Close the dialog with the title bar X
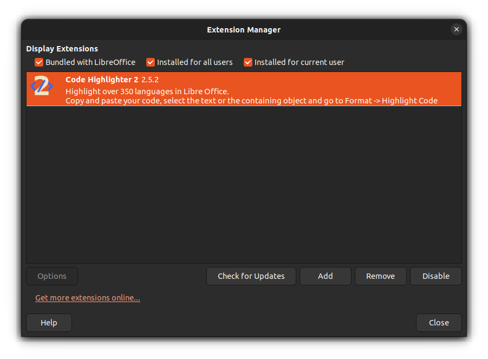488x359 pixels. (x=457, y=29)
